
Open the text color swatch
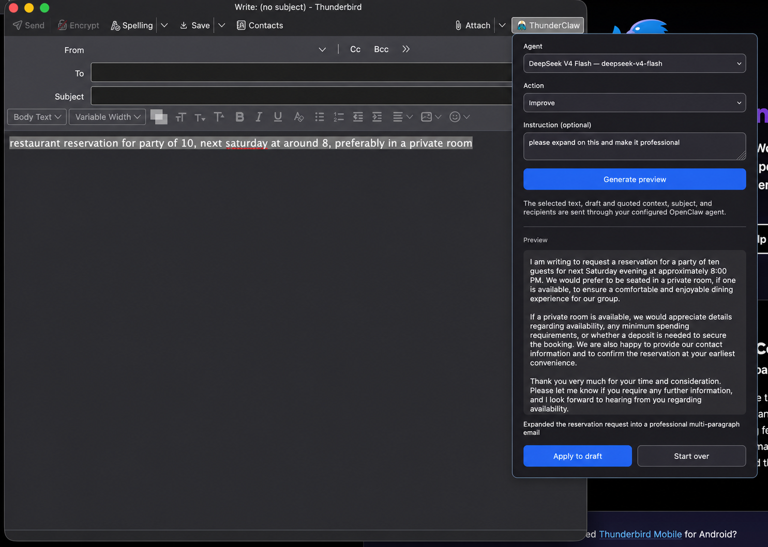(159, 117)
